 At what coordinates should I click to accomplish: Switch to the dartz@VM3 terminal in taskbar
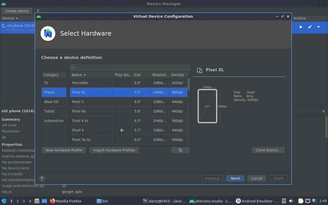click(x=164, y=201)
